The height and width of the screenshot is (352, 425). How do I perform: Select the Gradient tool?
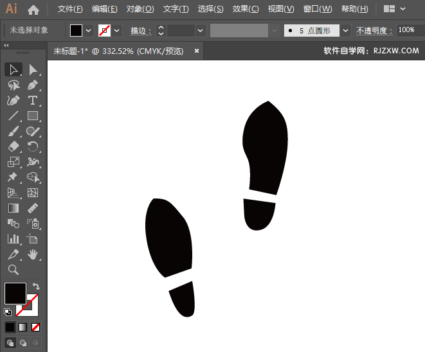click(14, 208)
